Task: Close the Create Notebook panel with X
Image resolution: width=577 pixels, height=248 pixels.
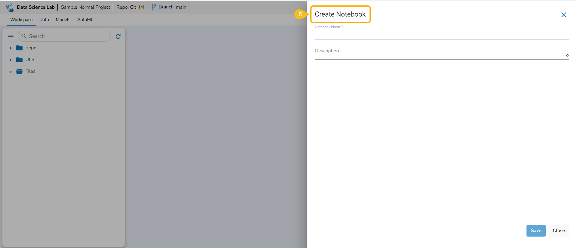Action: 564,15
